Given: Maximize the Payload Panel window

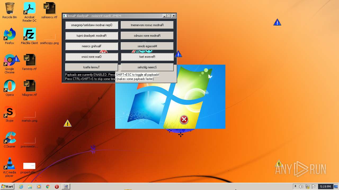Looking at the screenshot, I should [169, 16].
